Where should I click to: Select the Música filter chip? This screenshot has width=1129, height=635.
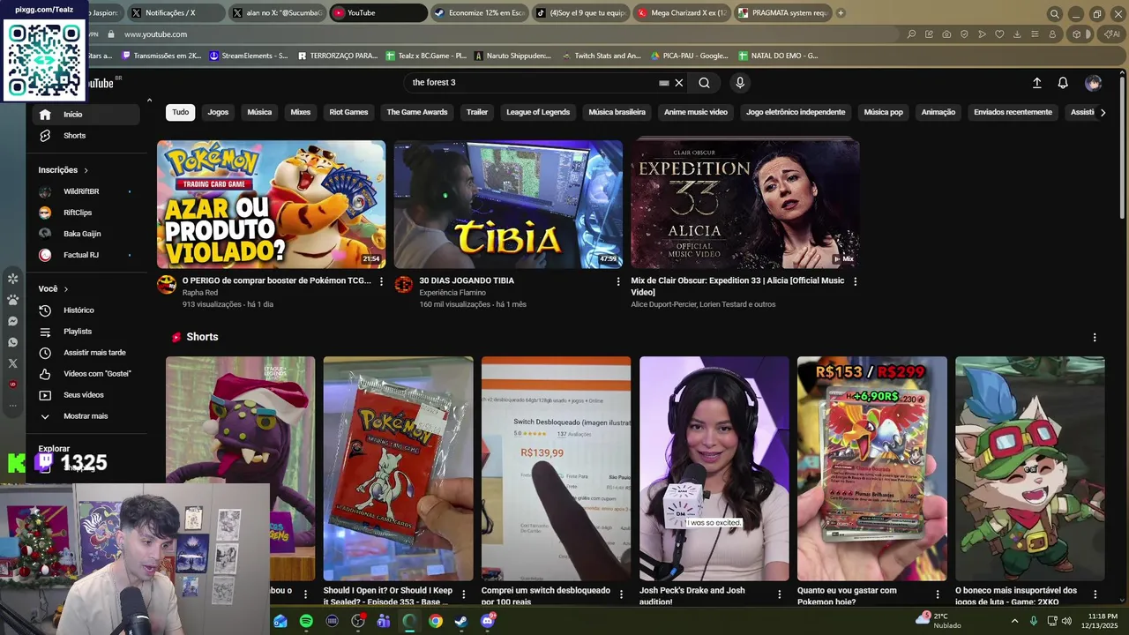click(x=259, y=112)
